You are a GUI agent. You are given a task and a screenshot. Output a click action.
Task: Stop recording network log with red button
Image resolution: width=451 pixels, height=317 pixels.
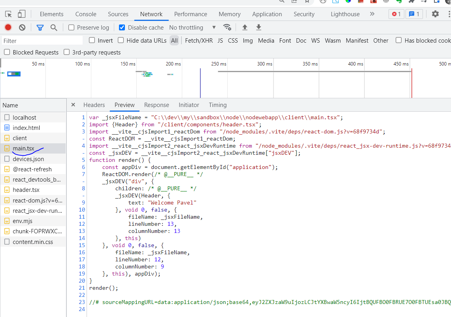[x=8, y=27]
